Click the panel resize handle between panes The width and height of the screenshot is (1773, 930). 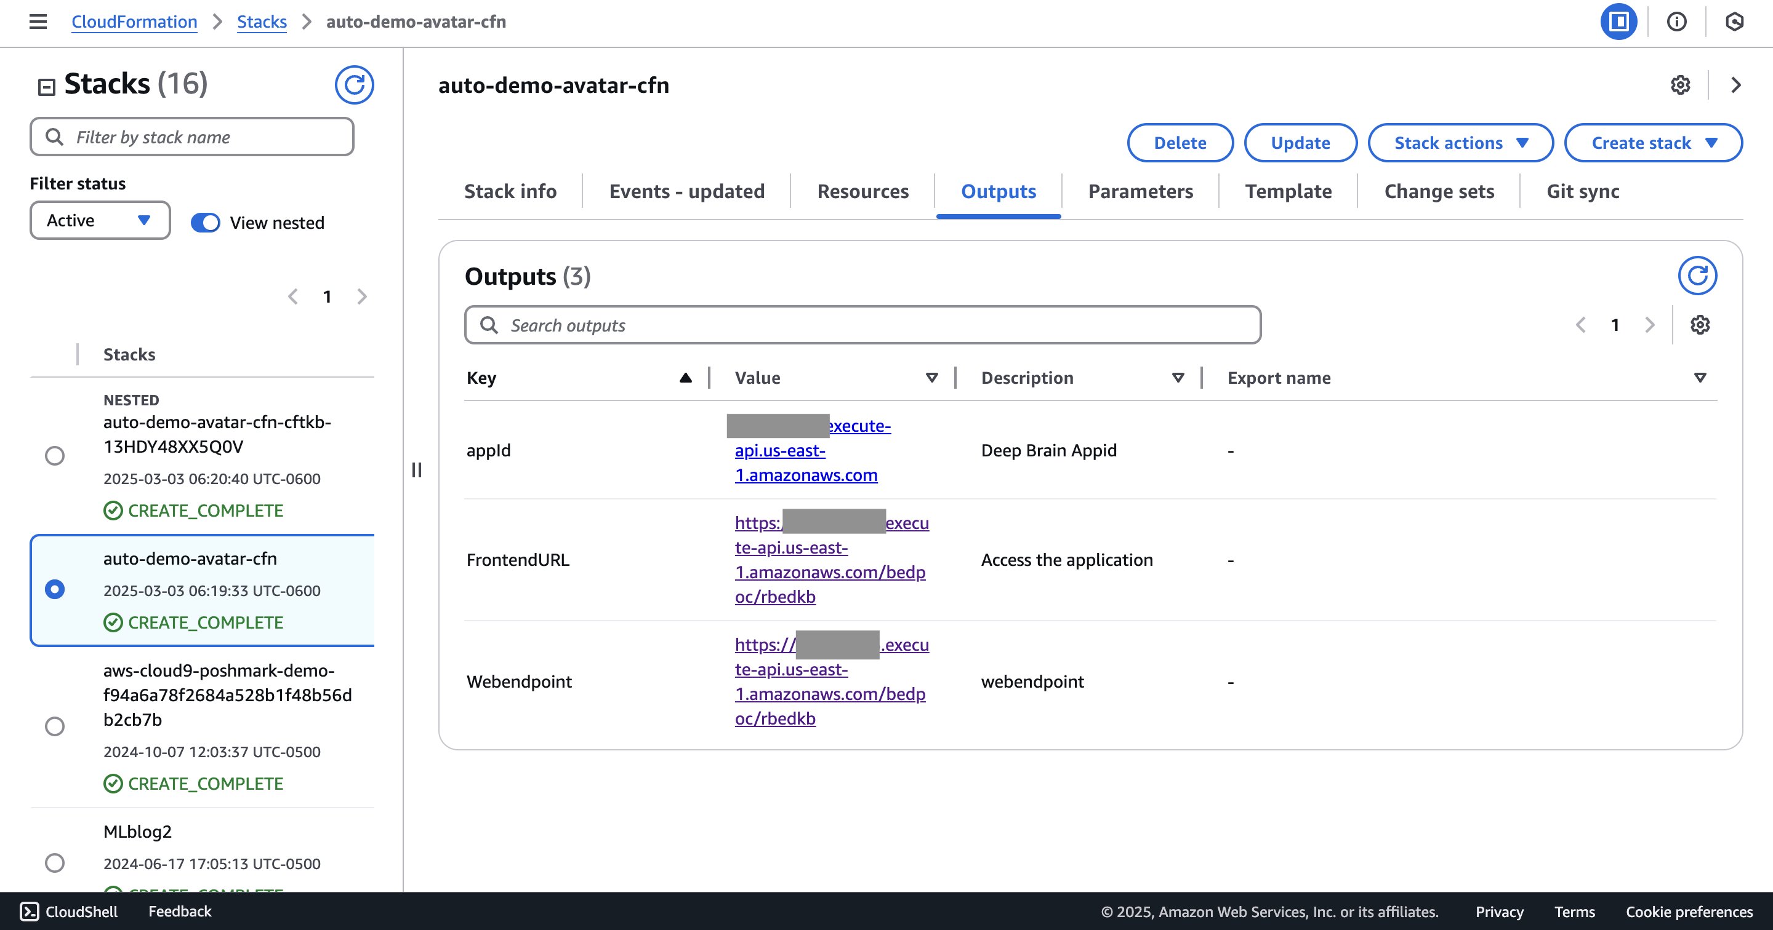click(416, 470)
